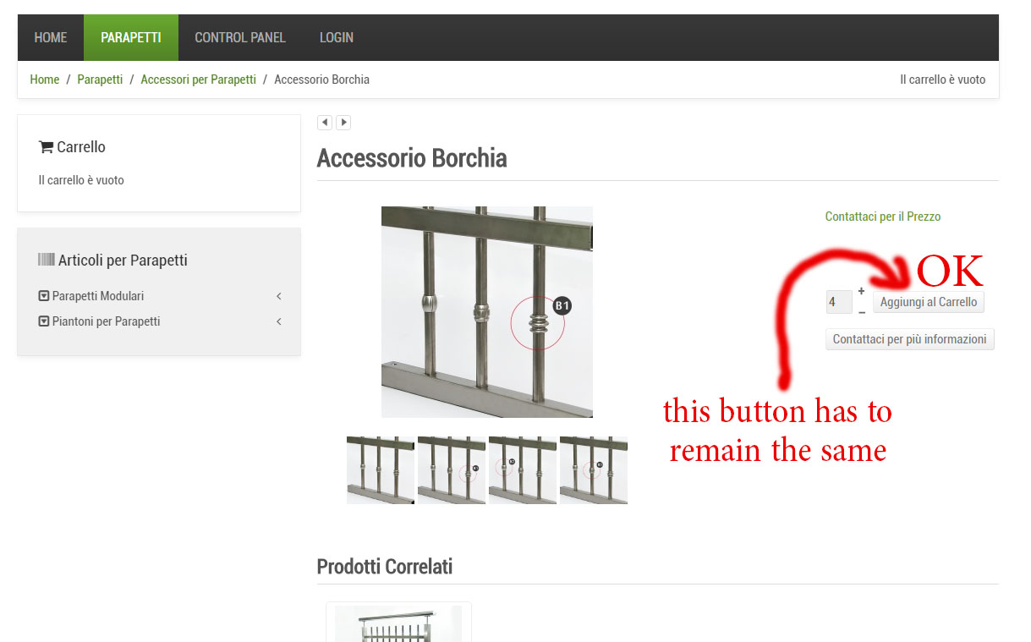Screen dimensions: 1031x642
Task: Open Accessori per Parapetti breadcrumb link
Action: [x=198, y=80]
